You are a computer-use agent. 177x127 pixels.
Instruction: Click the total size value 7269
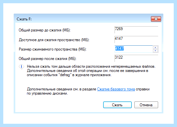click(x=119, y=29)
